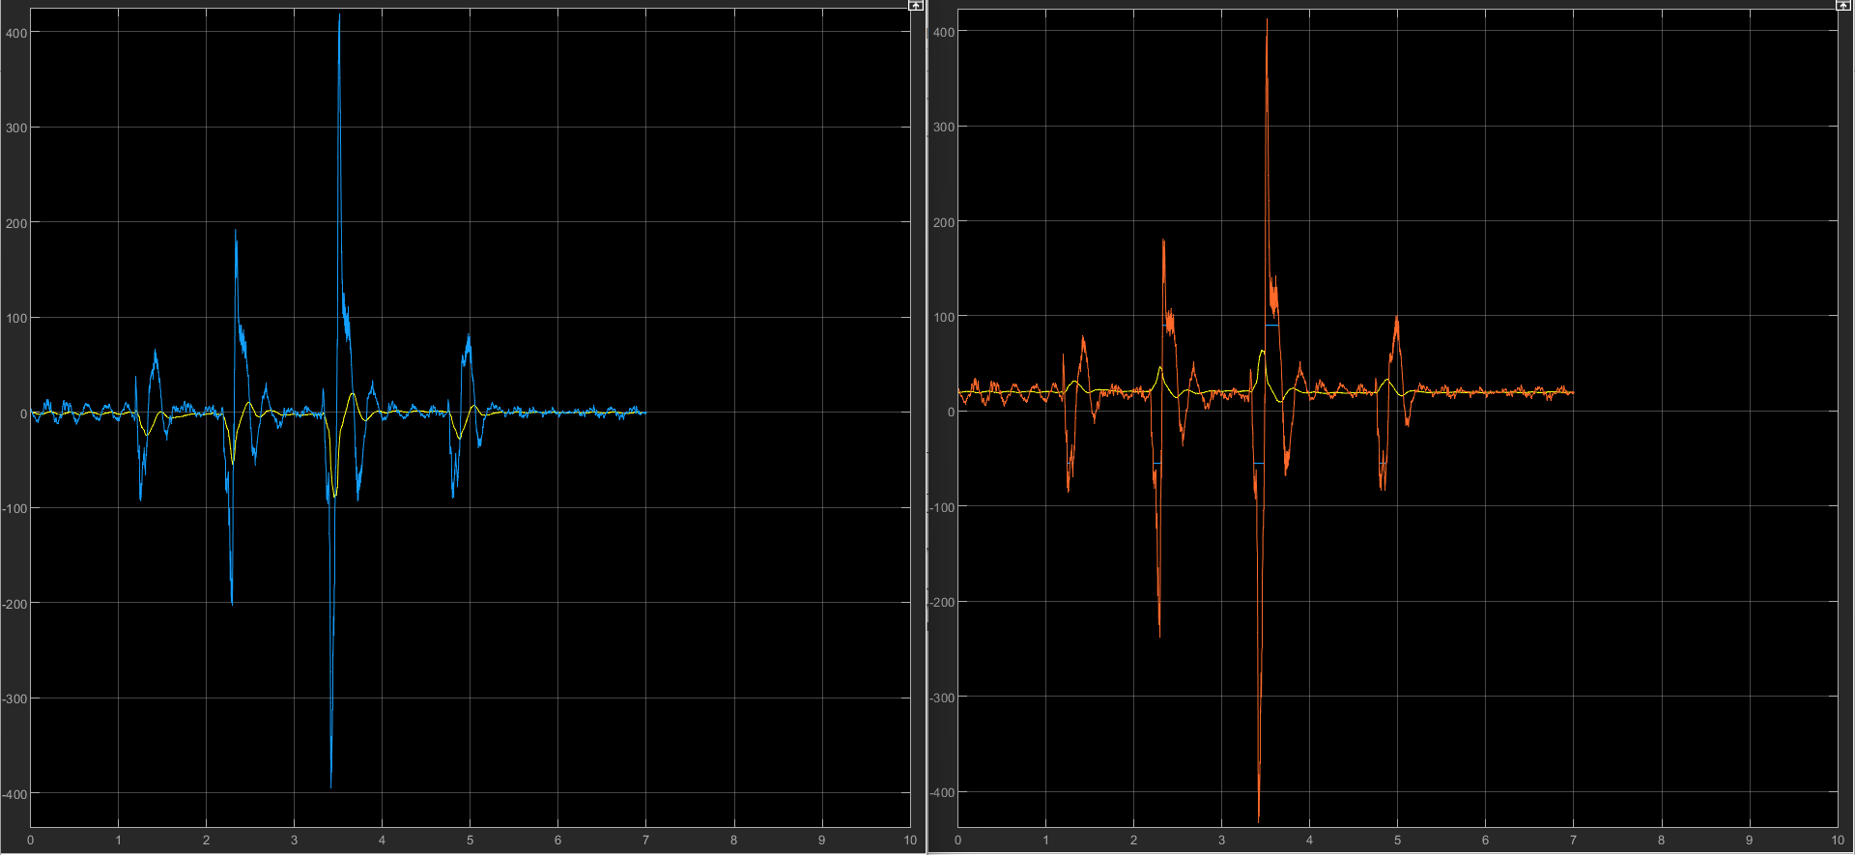Click the 300 y-axis label on right plot
This screenshot has height=855, width=1855.
tap(944, 127)
